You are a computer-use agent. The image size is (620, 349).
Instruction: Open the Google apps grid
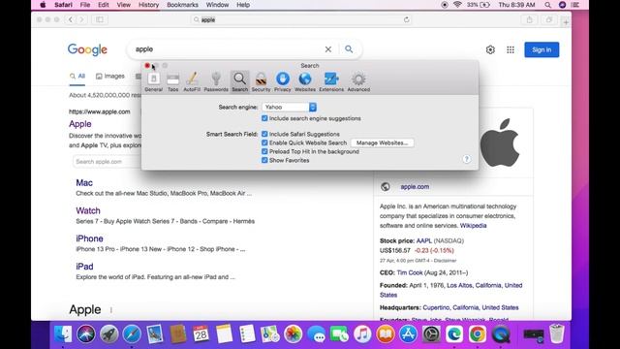[x=511, y=49]
